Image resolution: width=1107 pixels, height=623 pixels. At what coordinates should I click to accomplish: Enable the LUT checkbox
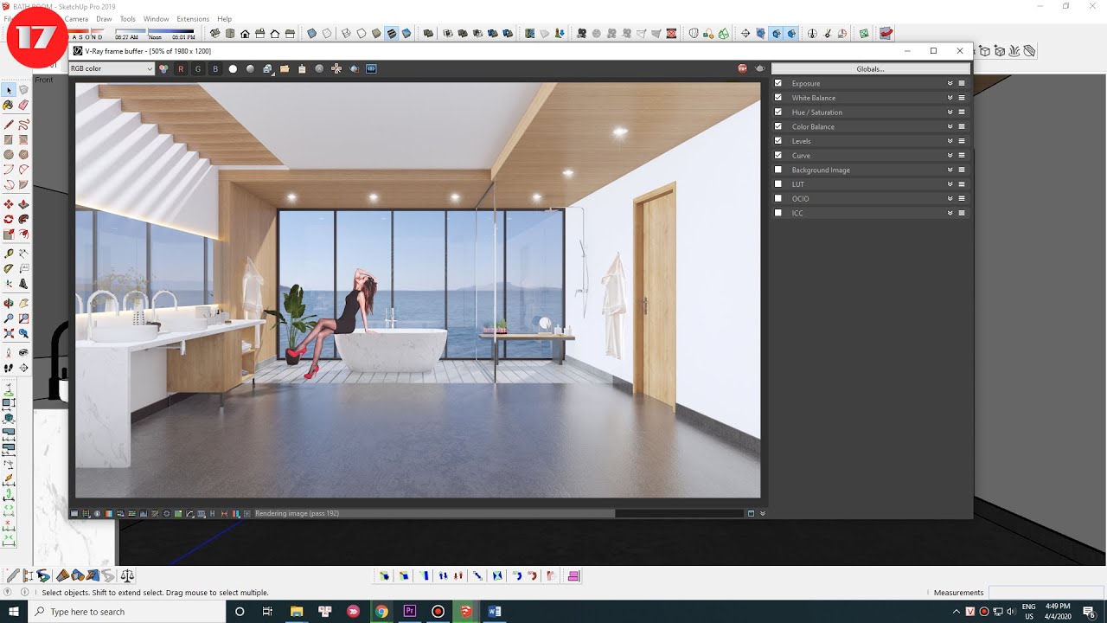click(x=778, y=184)
